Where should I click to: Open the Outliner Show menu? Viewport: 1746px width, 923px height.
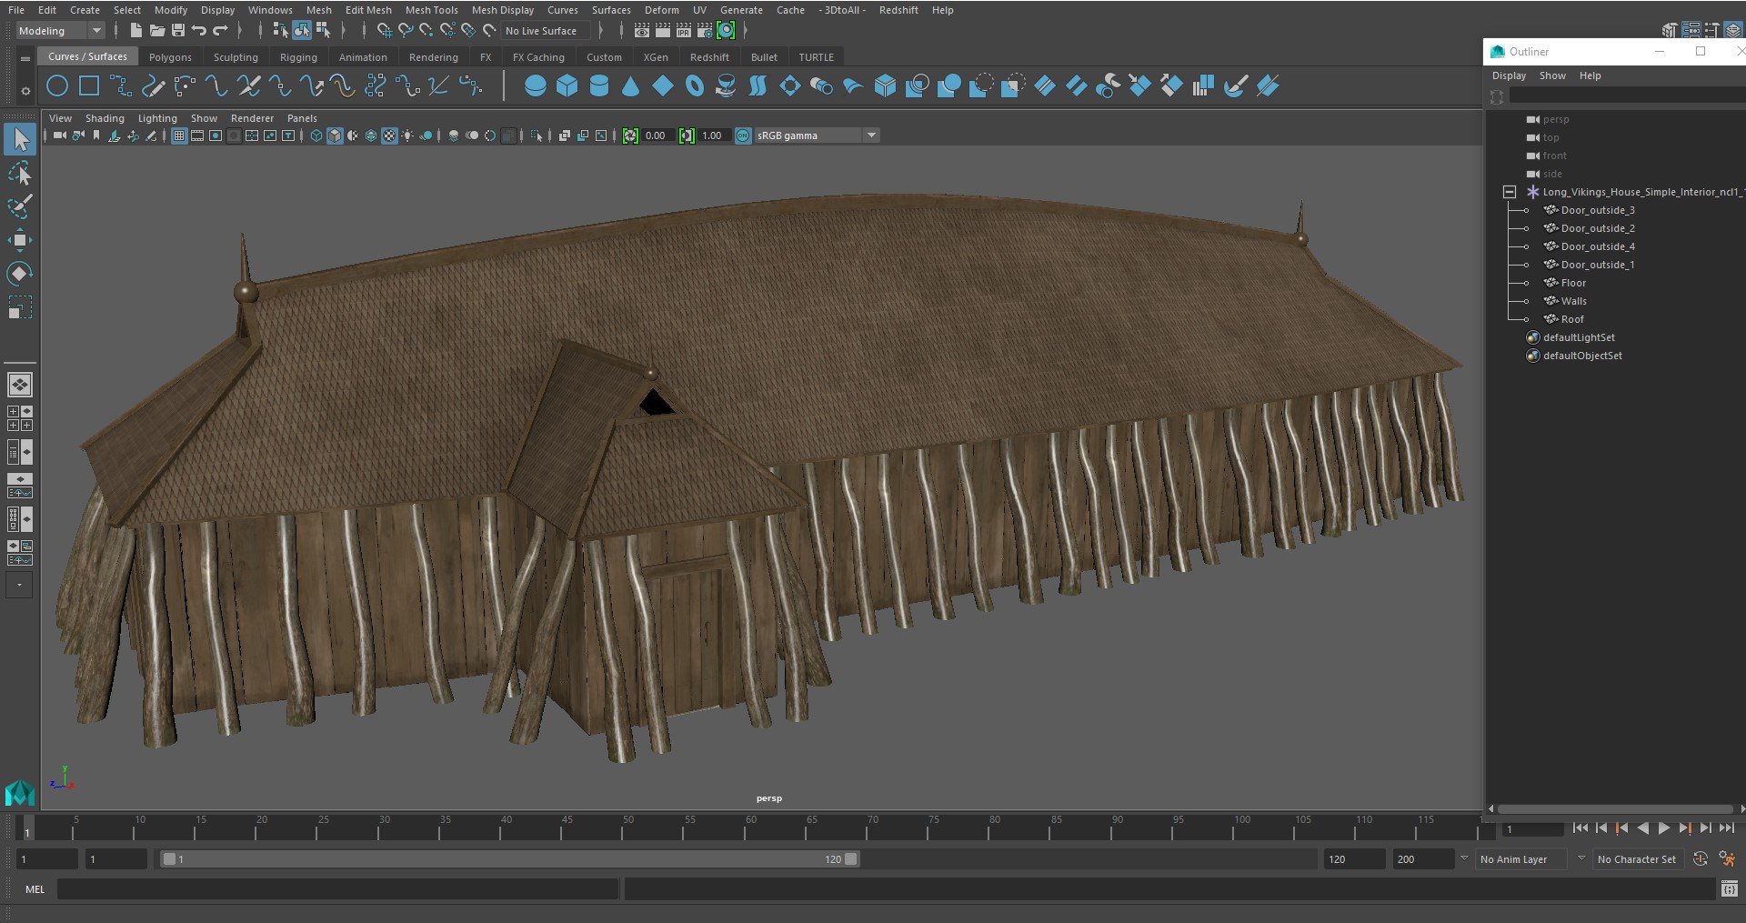pyautogui.click(x=1552, y=75)
